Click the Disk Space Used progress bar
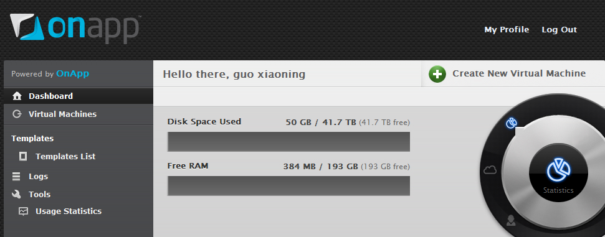 pos(288,142)
